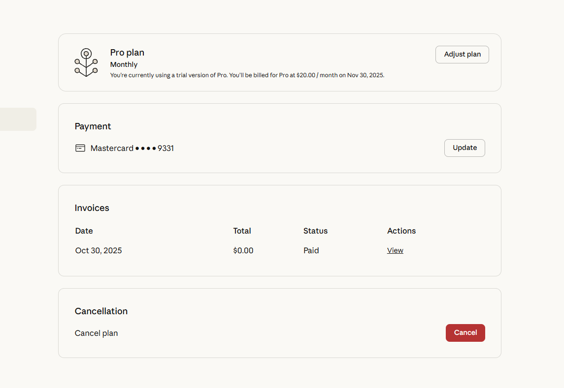Click the trial billing notice text
This screenshot has height=388, width=564.
click(x=247, y=75)
